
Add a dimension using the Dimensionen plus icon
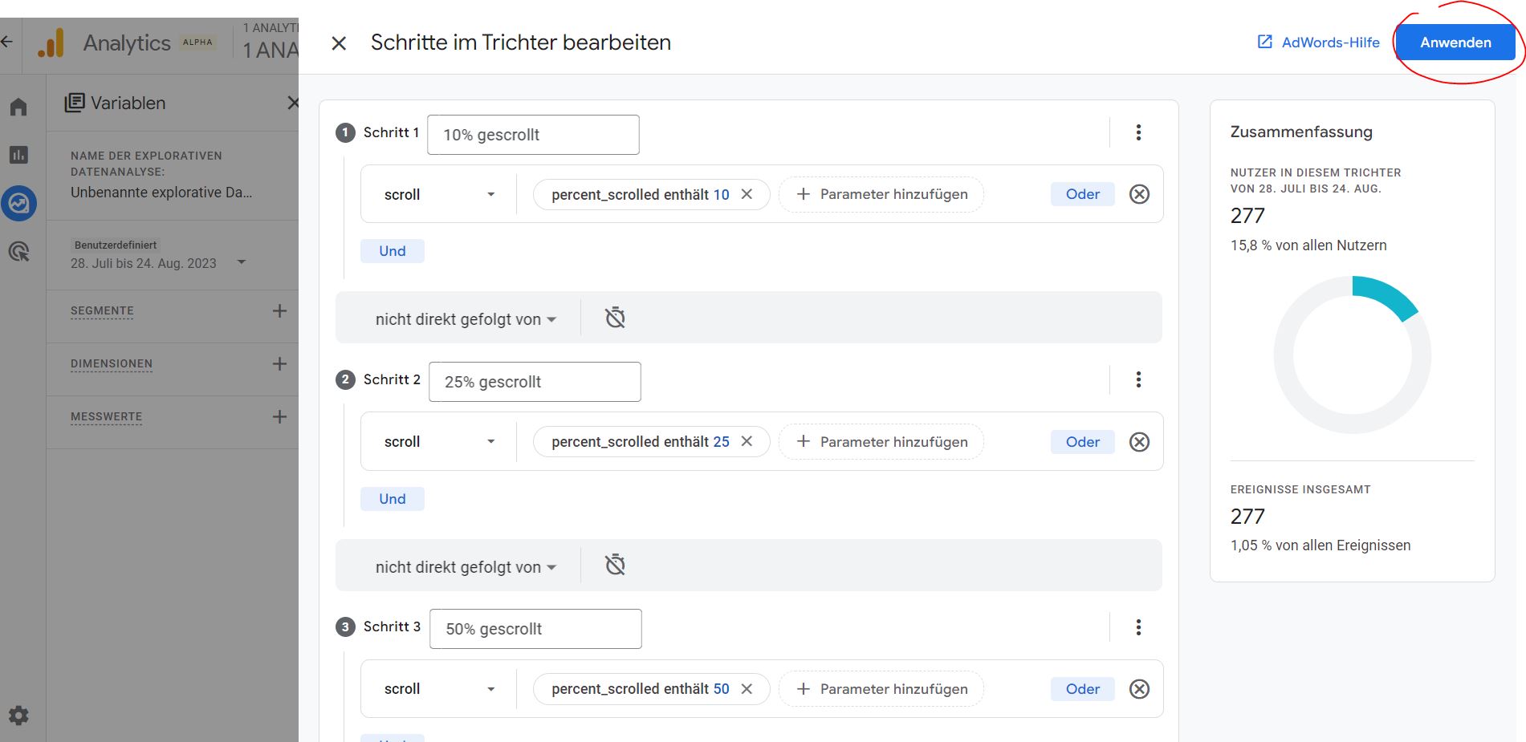279,363
